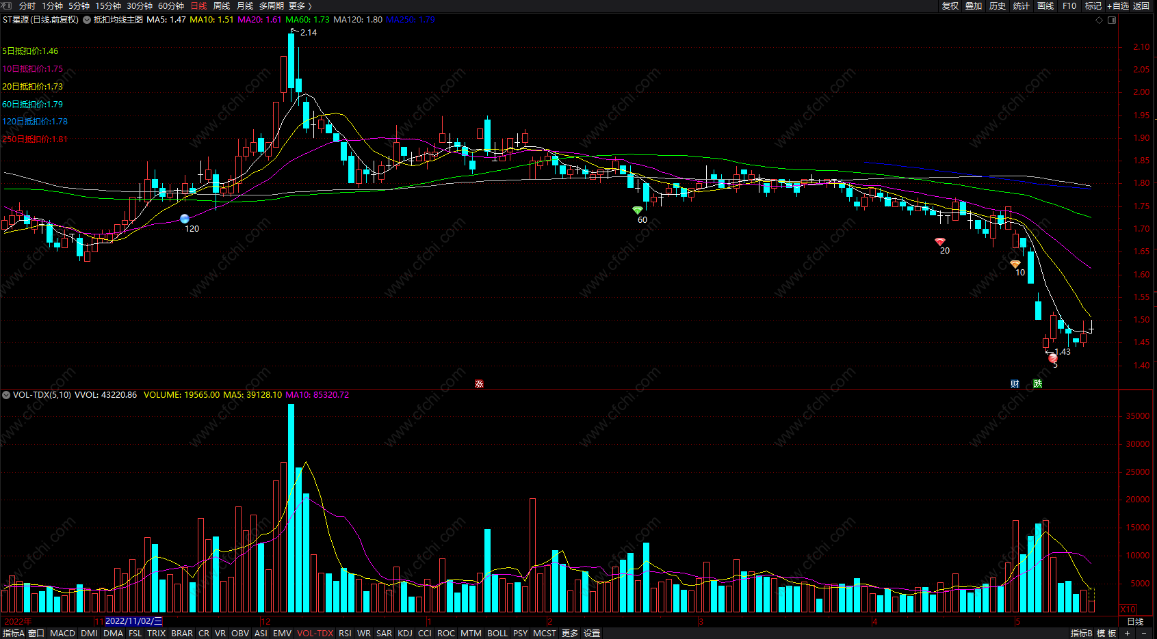Image resolution: width=1157 pixels, height=639 pixels.
Task: Switch to 1分钟 period
Action: pos(52,5)
